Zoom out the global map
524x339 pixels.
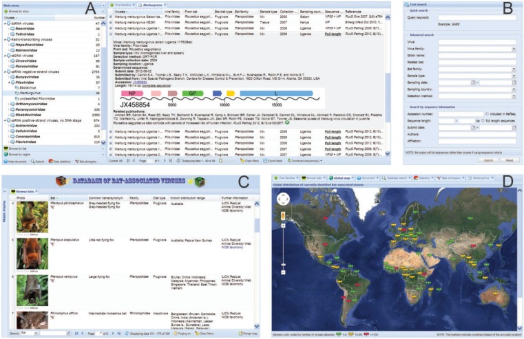[283, 272]
